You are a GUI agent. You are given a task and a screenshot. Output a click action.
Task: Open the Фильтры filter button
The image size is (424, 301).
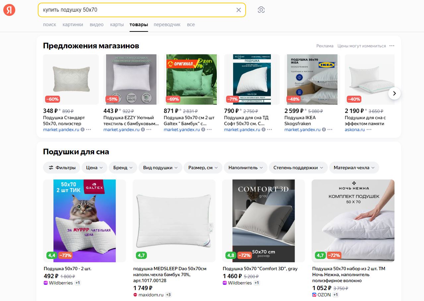coord(62,168)
